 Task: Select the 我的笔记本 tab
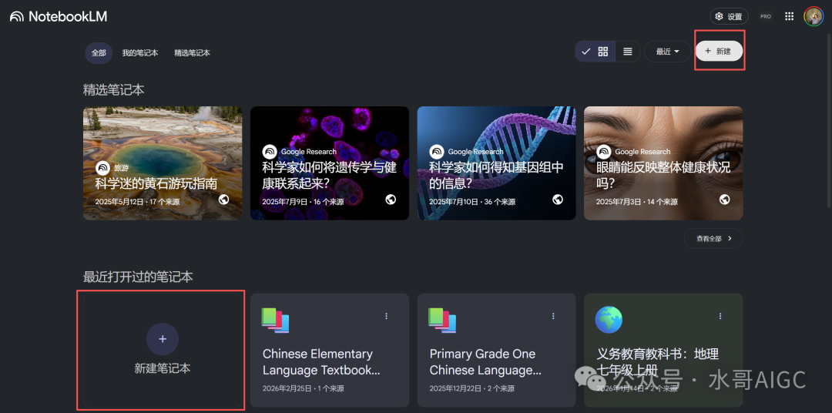coord(140,53)
